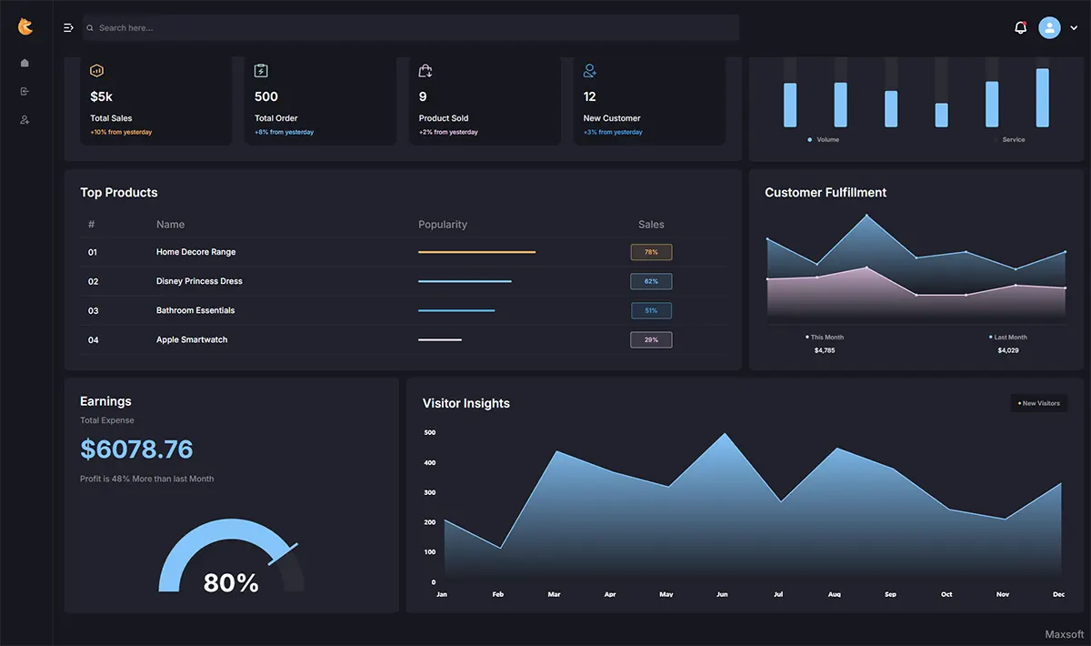1091x646 pixels.
Task: Select the Home Decore Range row
Action: 403,252
